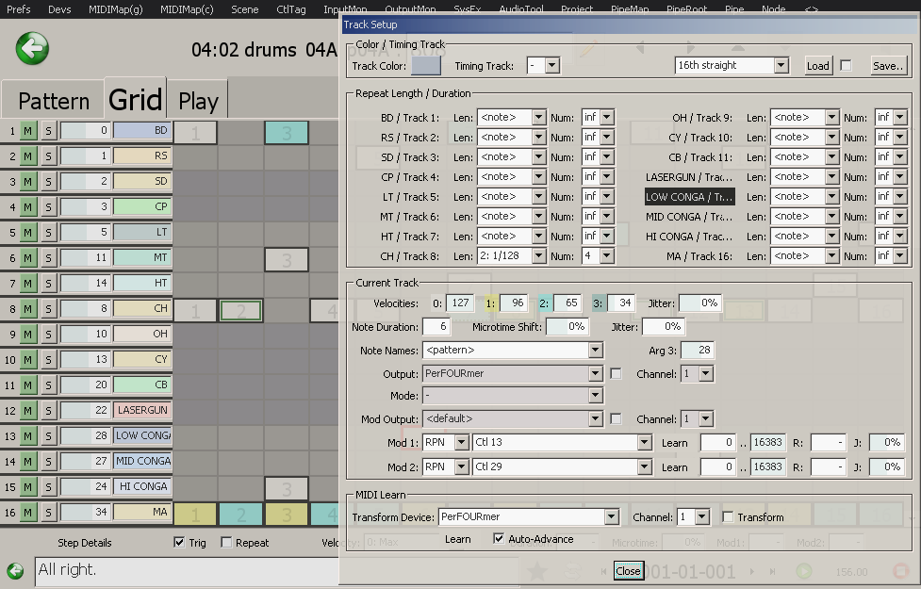Enable the Transform checkbox in MIDI Learn
Viewport: 921px width, 589px height.
728,517
